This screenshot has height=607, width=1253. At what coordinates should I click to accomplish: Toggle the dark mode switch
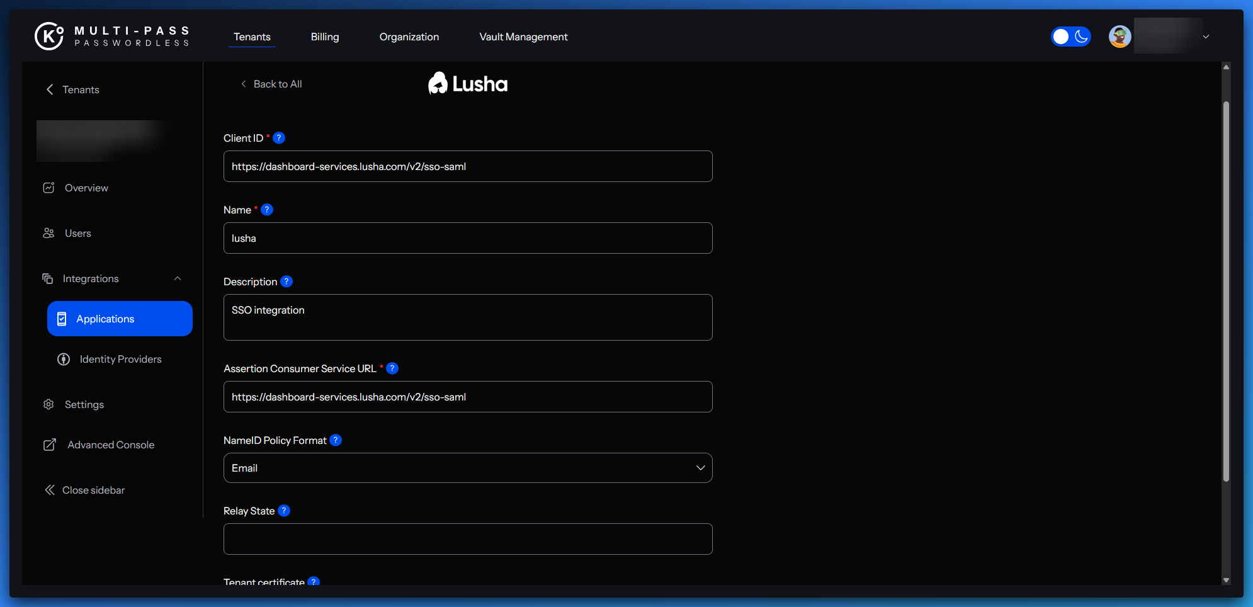click(x=1070, y=37)
